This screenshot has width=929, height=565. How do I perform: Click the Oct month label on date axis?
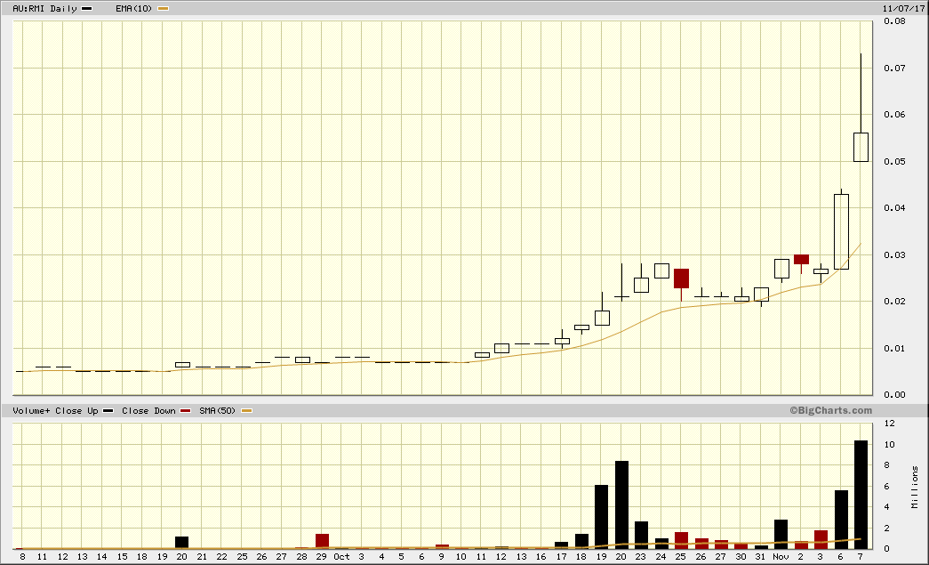(342, 557)
